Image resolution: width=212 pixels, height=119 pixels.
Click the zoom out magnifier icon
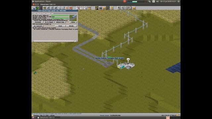tap(123, 8)
